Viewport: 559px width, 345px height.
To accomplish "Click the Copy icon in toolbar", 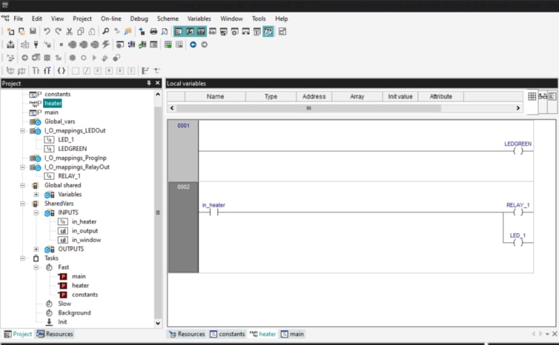I will (x=80, y=32).
